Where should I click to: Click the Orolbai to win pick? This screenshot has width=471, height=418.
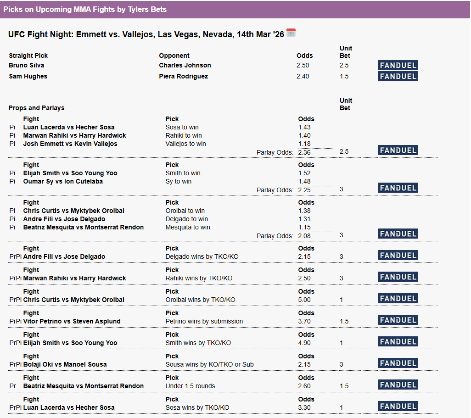tap(185, 211)
